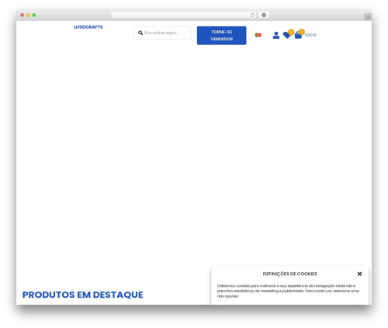Click the DEFINIÇÕES DE COOKIES title

[x=289, y=274]
